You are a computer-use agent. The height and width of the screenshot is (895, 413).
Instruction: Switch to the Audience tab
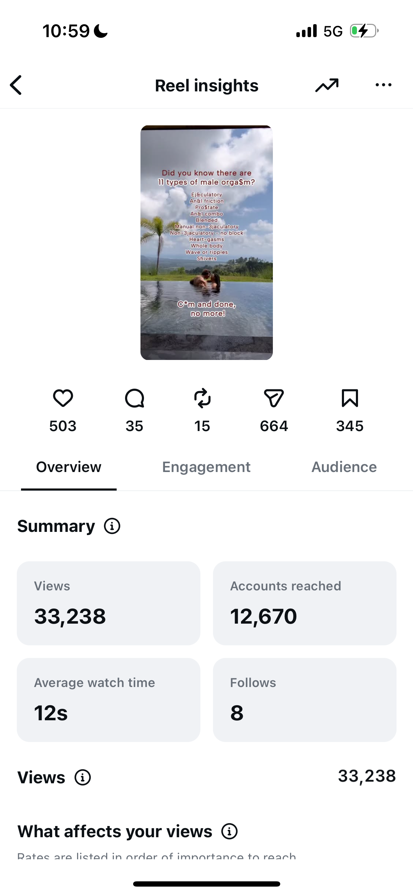pos(344,467)
